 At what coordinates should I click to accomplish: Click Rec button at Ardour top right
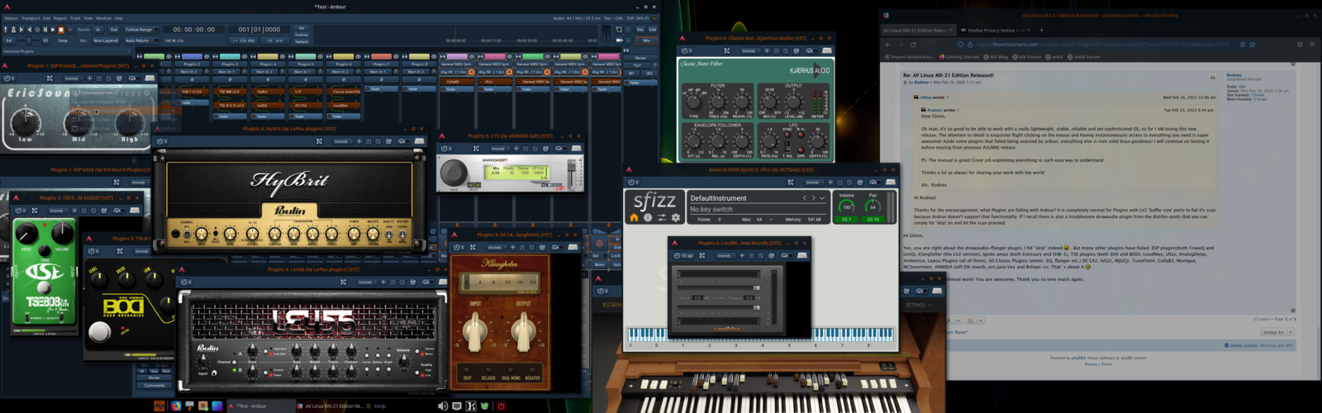(640, 30)
